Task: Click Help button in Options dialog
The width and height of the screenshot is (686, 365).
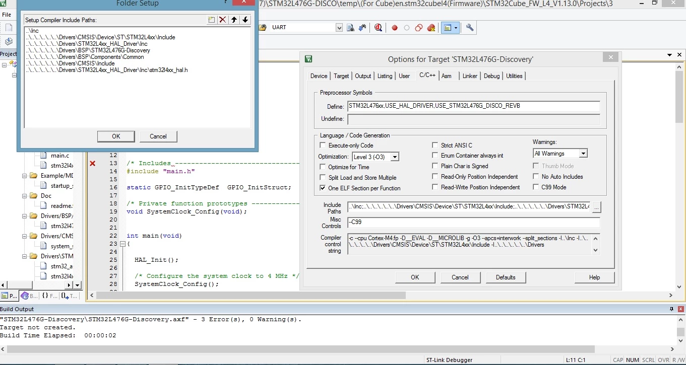Action: pos(595,277)
